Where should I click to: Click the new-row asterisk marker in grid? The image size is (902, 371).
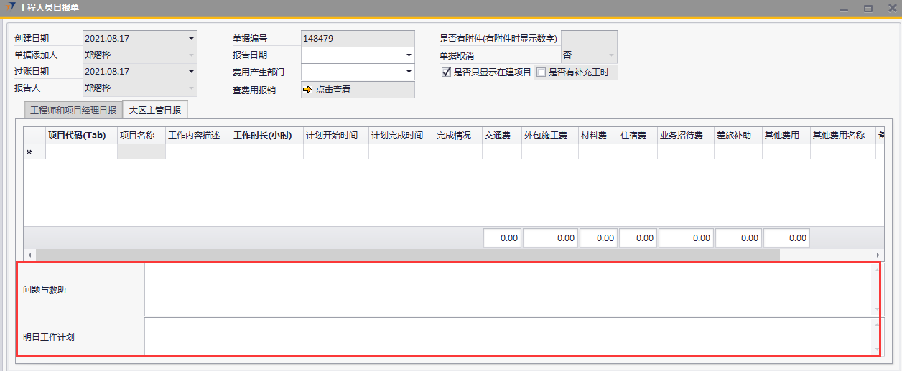coord(29,152)
